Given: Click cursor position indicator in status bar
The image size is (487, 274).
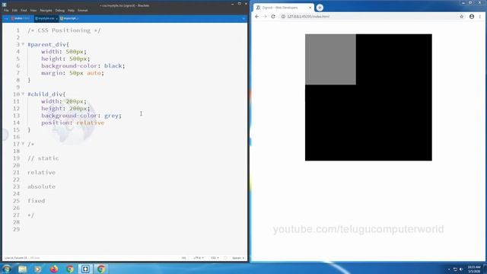Looking at the screenshot, I should 16,258.
